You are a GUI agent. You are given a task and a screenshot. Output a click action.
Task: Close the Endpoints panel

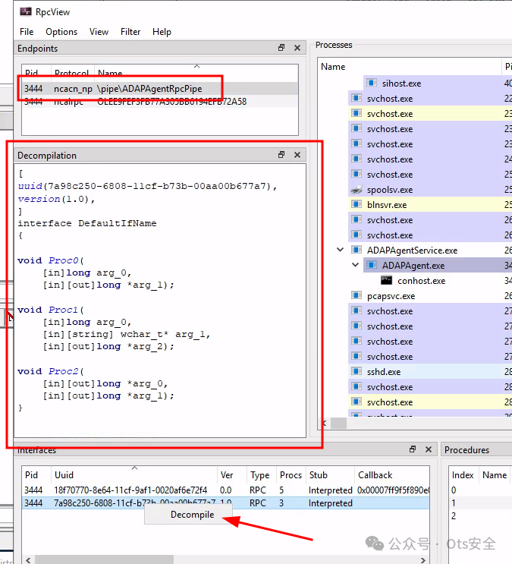(x=297, y=48)
